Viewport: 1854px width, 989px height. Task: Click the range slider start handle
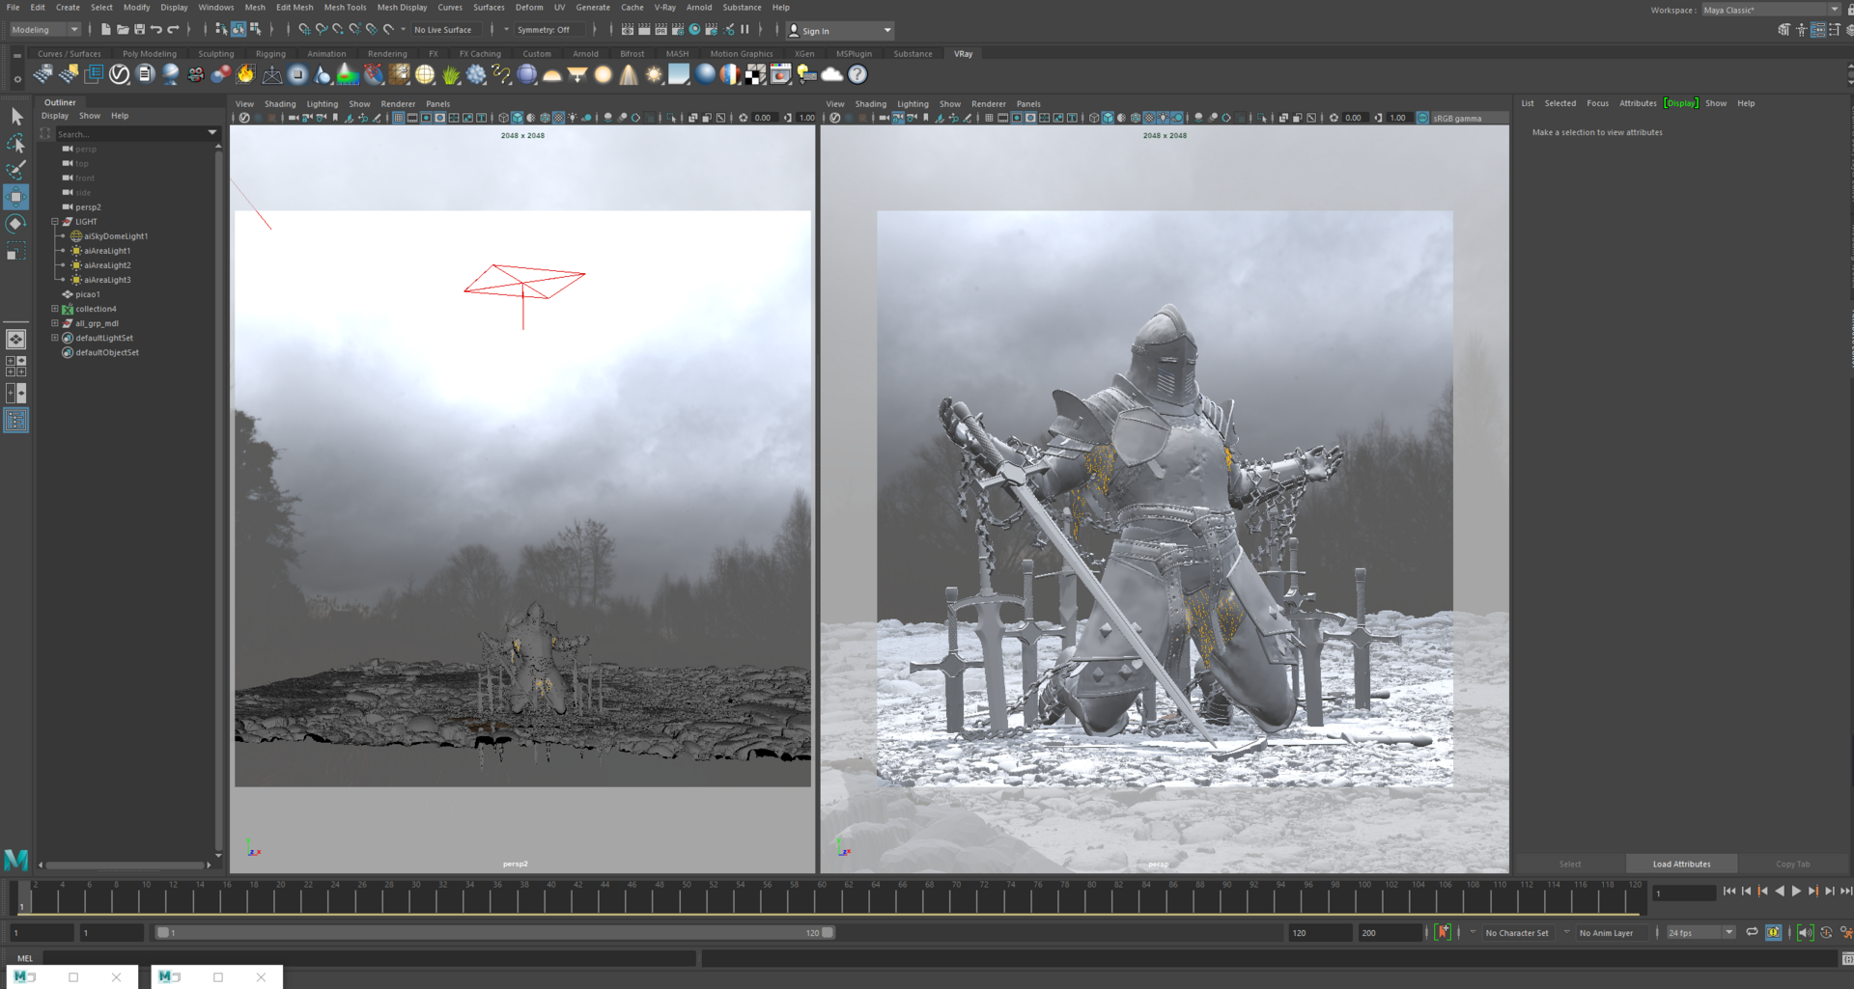163,933
